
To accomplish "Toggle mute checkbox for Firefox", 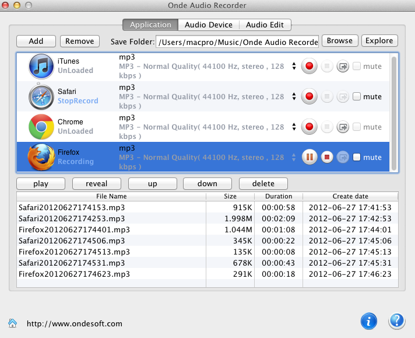I will pyautogui.click(x=357, y=157).
